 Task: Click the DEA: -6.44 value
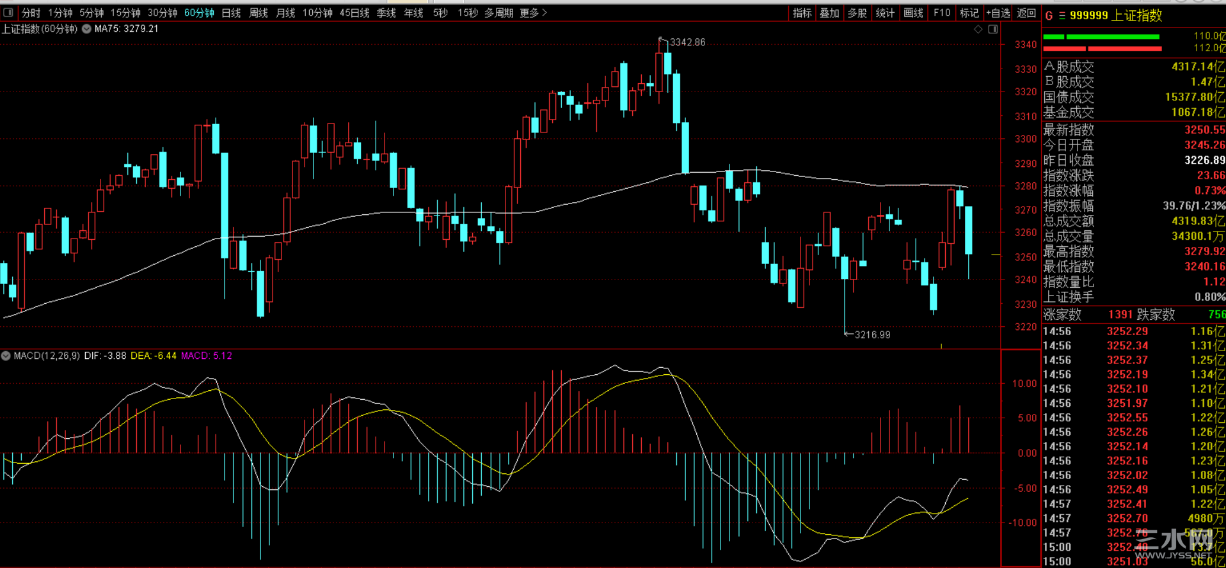click(x=154, y=356)
